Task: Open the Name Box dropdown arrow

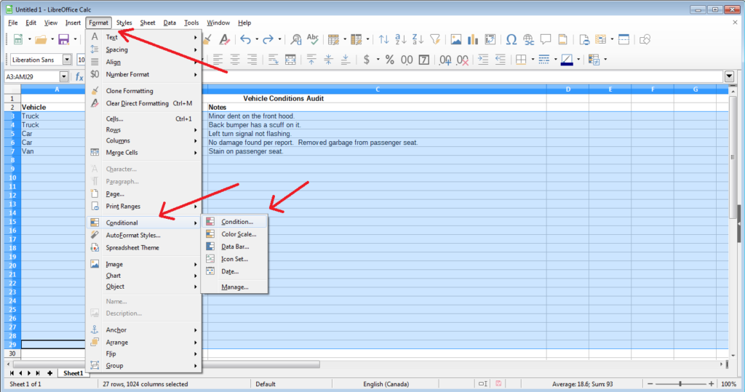Action: (63, 76)
